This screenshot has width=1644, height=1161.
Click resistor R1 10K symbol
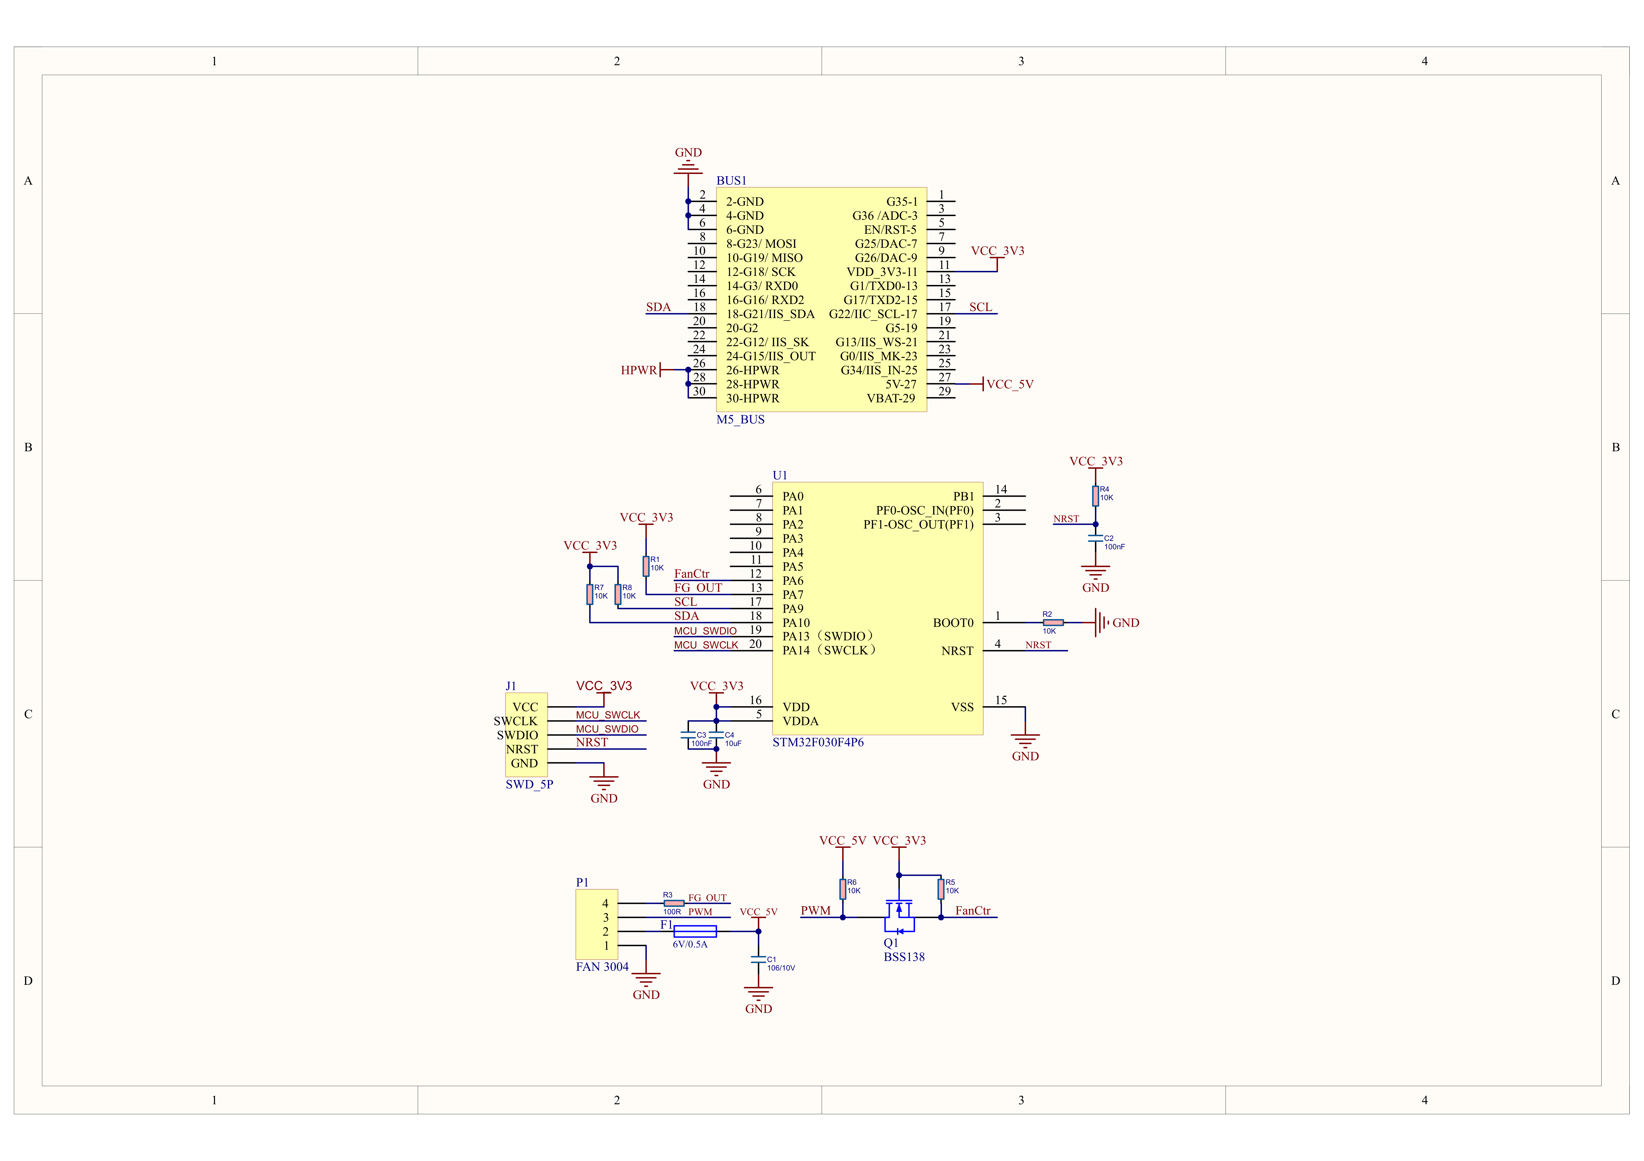tap(646, 566)
